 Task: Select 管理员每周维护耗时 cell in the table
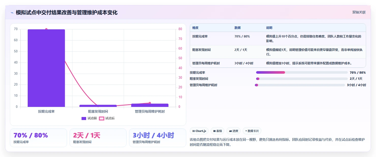point(206,63)
